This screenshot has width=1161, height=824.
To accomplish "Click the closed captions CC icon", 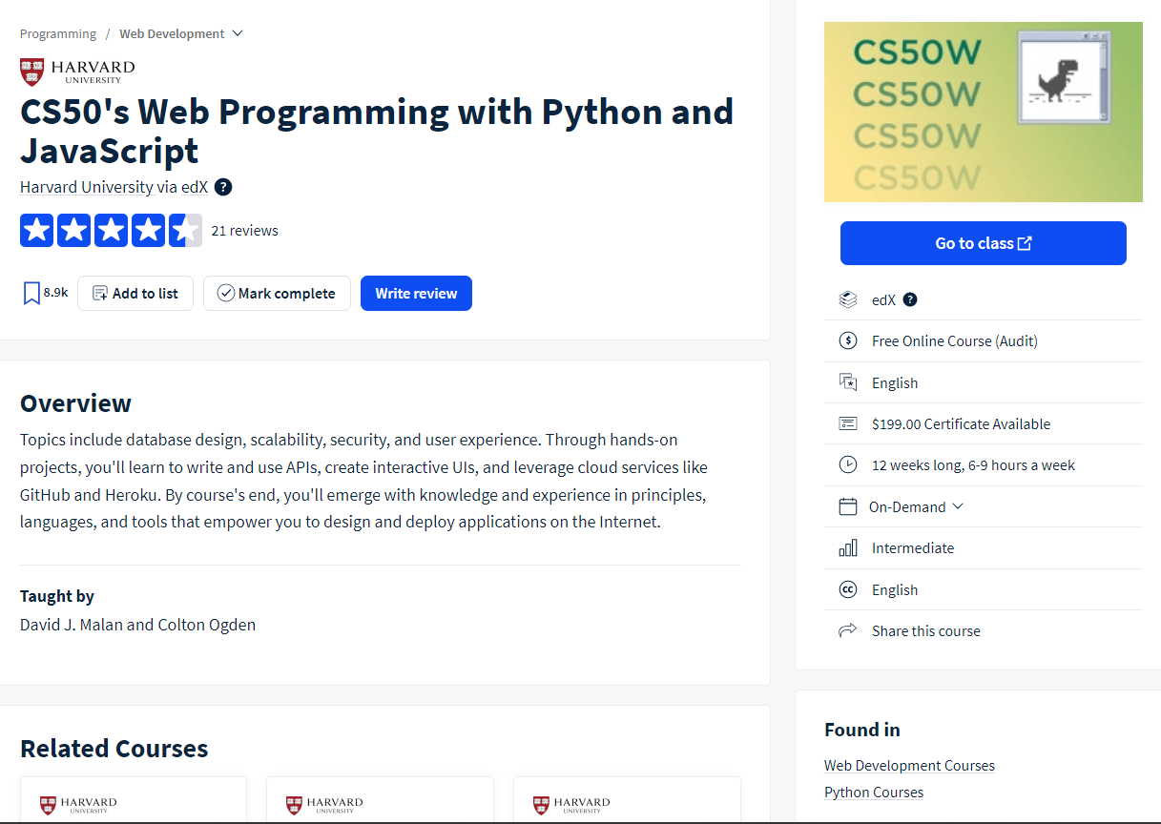I will point(847,589).
